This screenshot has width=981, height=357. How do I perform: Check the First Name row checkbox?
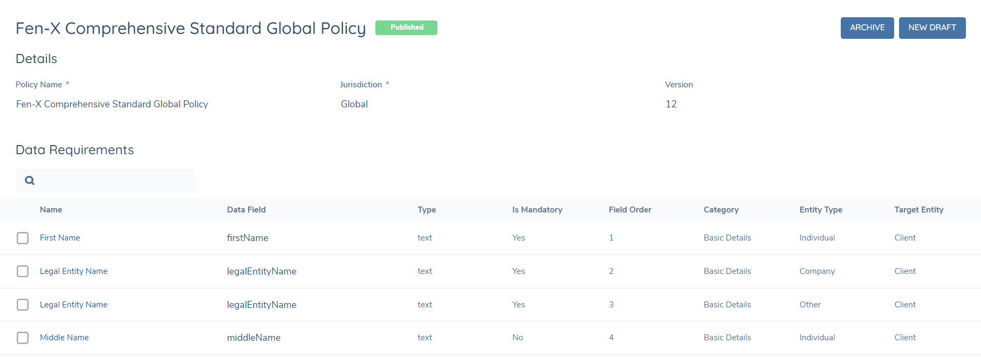tap(23, 238)
